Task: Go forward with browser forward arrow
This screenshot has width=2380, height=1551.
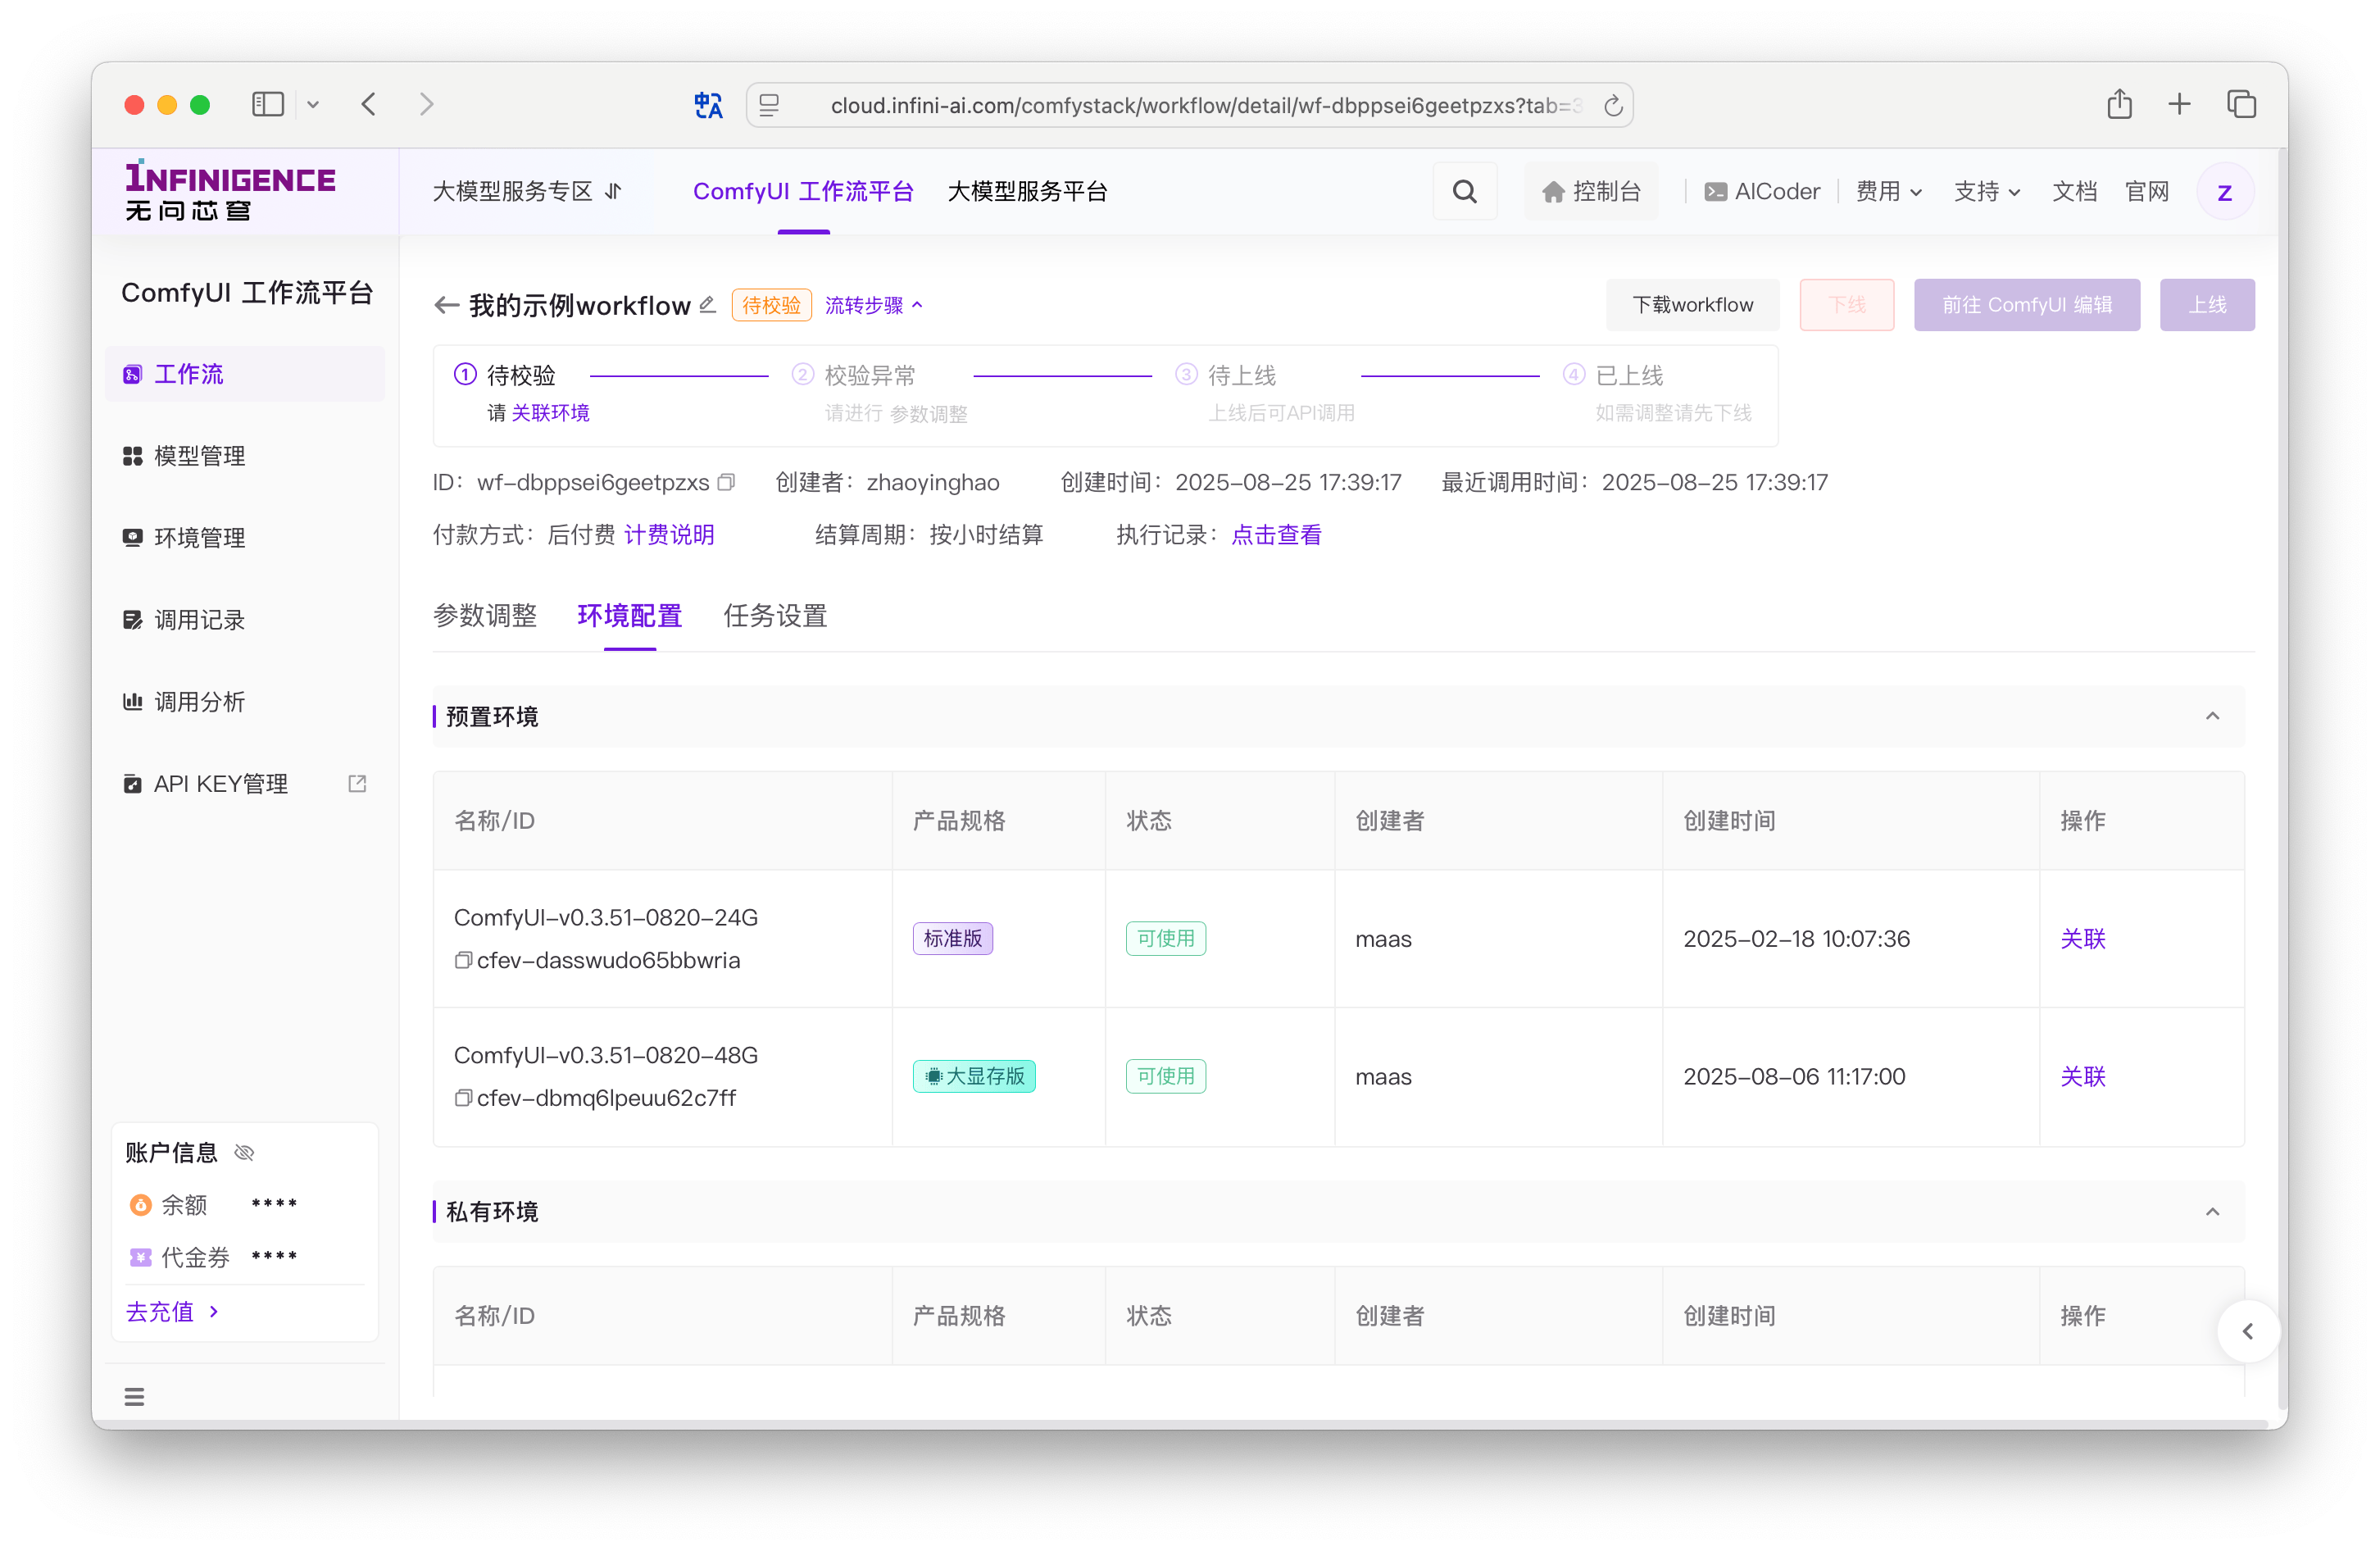Action: [x=427, y=104]
